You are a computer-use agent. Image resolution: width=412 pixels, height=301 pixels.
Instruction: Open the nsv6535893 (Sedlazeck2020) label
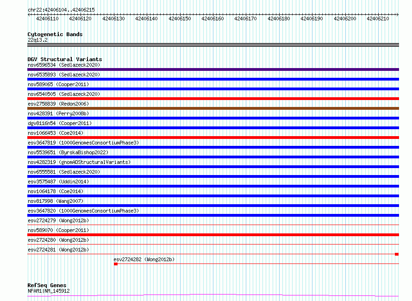64,75
